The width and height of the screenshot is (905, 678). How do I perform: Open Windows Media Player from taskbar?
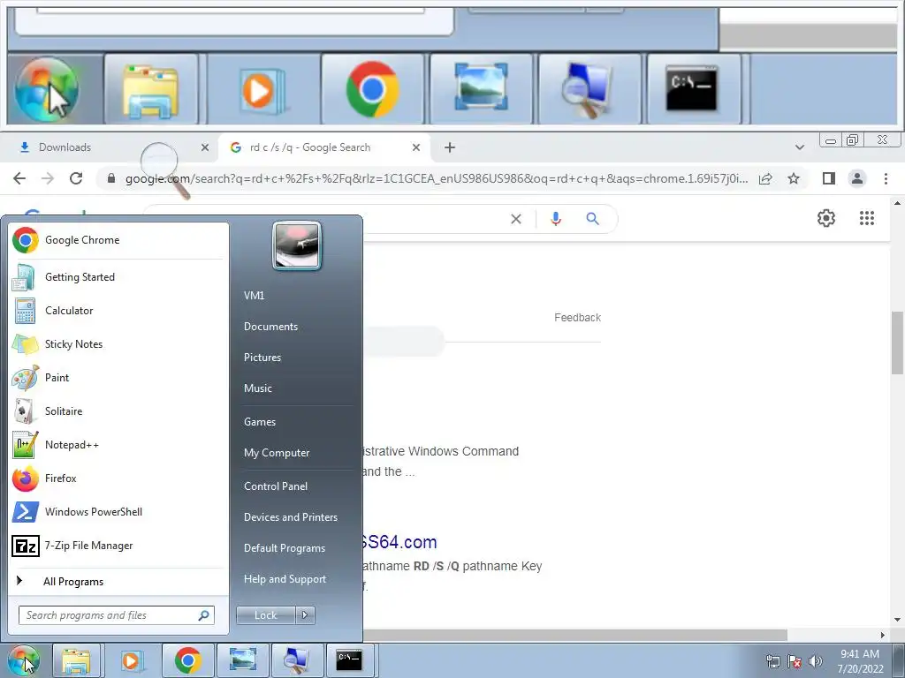(131, 660)
